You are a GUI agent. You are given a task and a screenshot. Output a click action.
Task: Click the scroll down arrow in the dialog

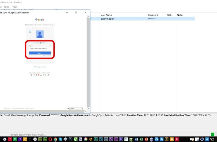tap(88, 108)
